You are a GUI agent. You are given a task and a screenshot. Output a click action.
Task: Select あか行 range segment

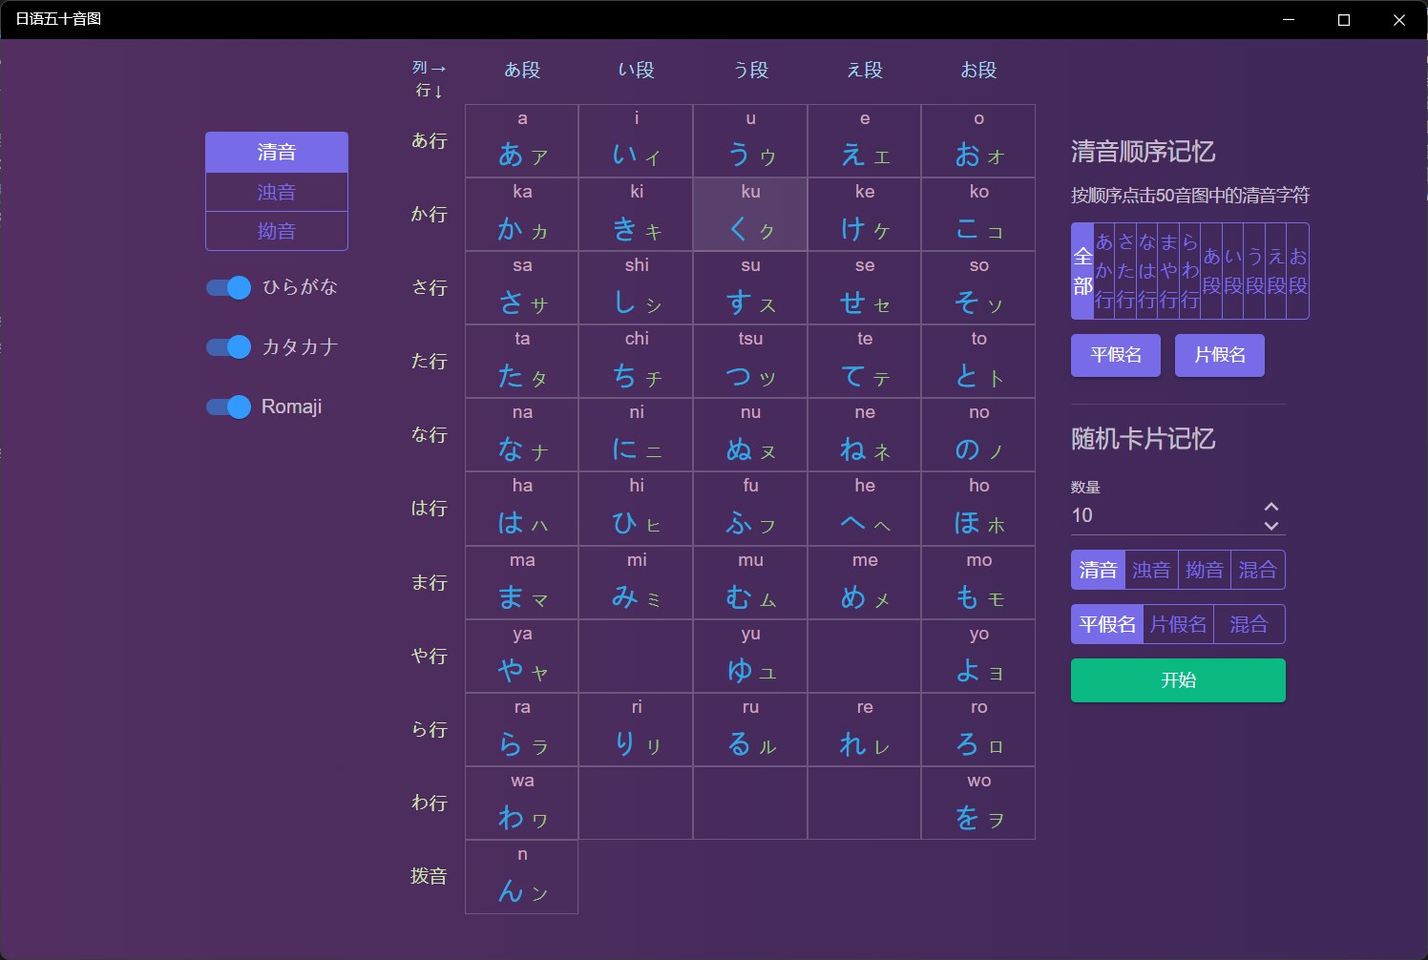coord(1104,271)
